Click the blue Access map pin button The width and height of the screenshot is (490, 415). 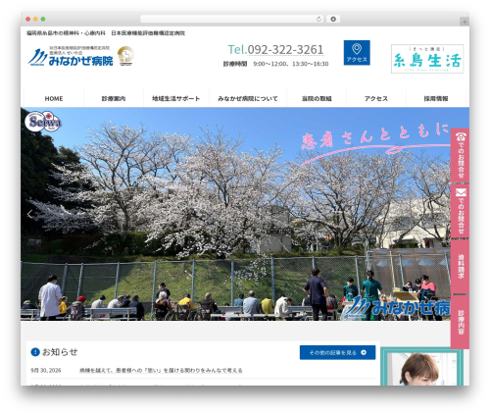coord(357,53)
